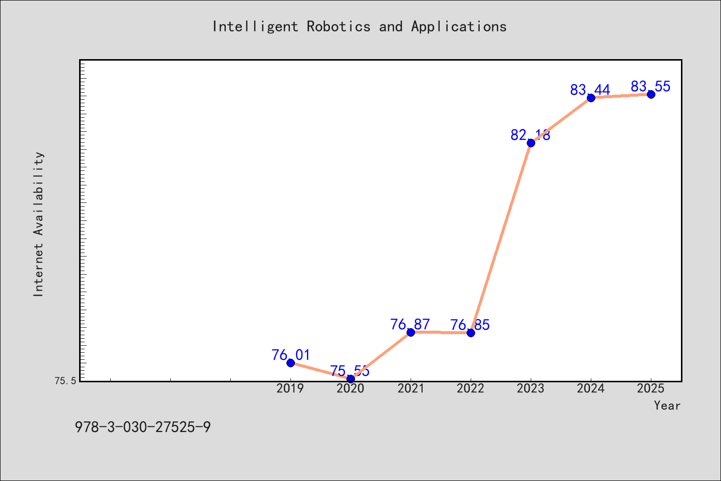Click the steep line segment between 2022 and 2023
This screenshot has height=481, width=721.
point(501,238)
